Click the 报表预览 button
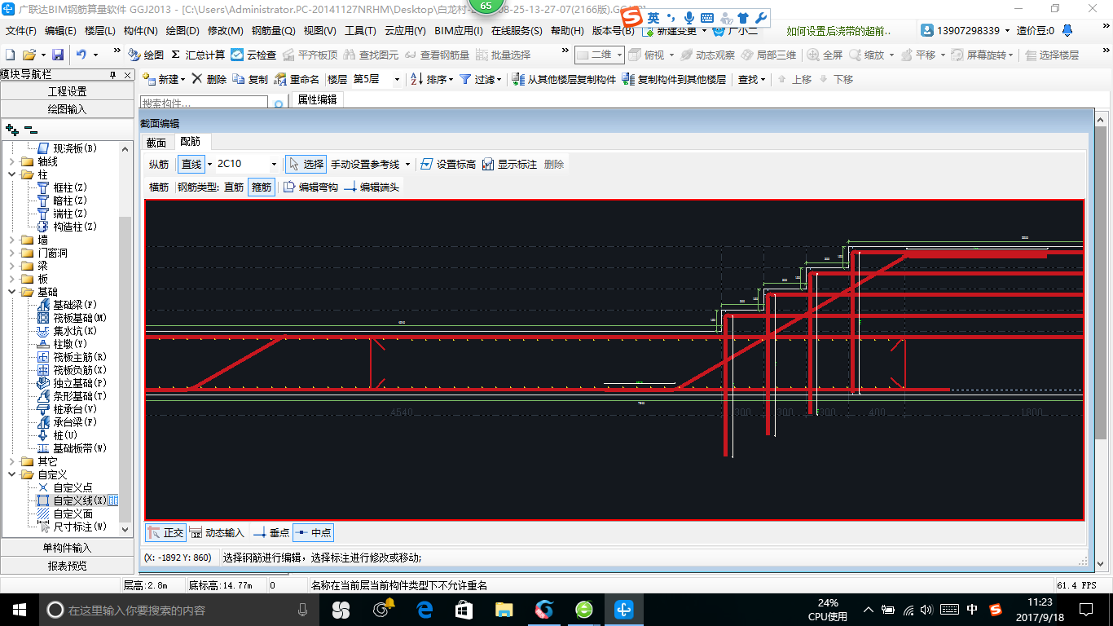 click(67, 566)
